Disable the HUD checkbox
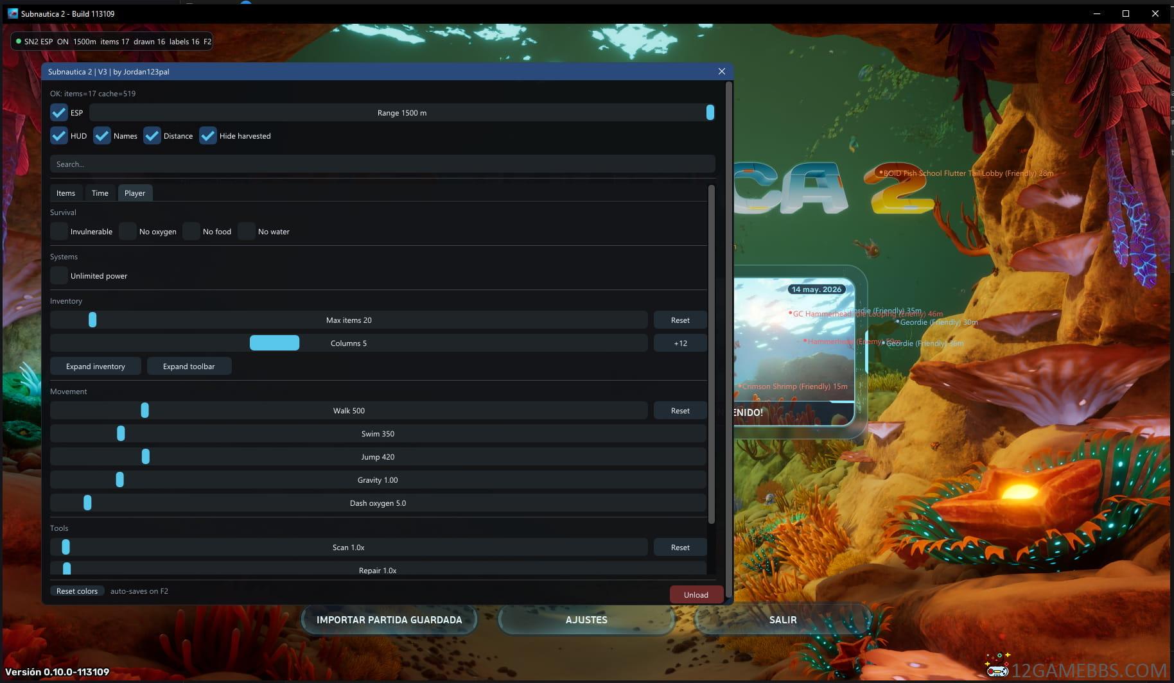1174x683 pixels. tap(59, 136)
